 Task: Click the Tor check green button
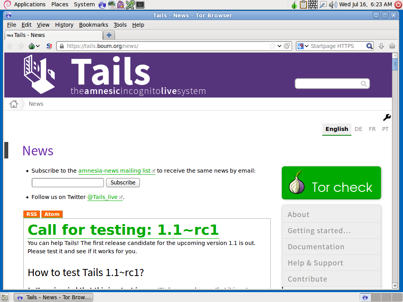tap(331, 183)
